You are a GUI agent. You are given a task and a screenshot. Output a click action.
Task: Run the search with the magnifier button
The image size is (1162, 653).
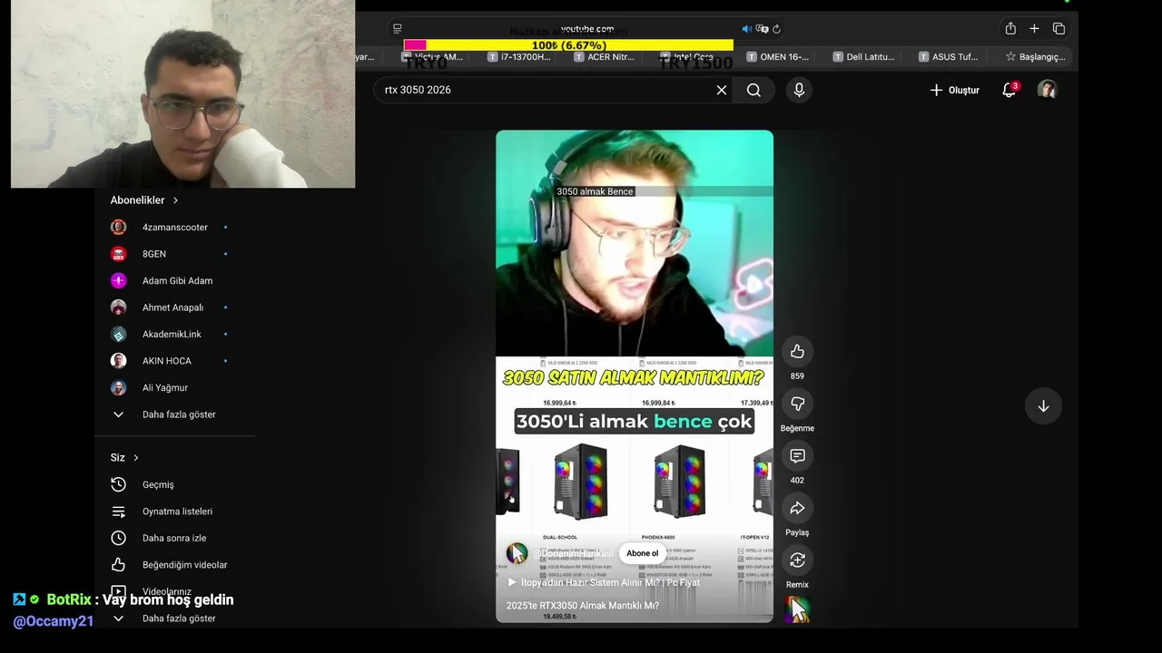[753, 90]
